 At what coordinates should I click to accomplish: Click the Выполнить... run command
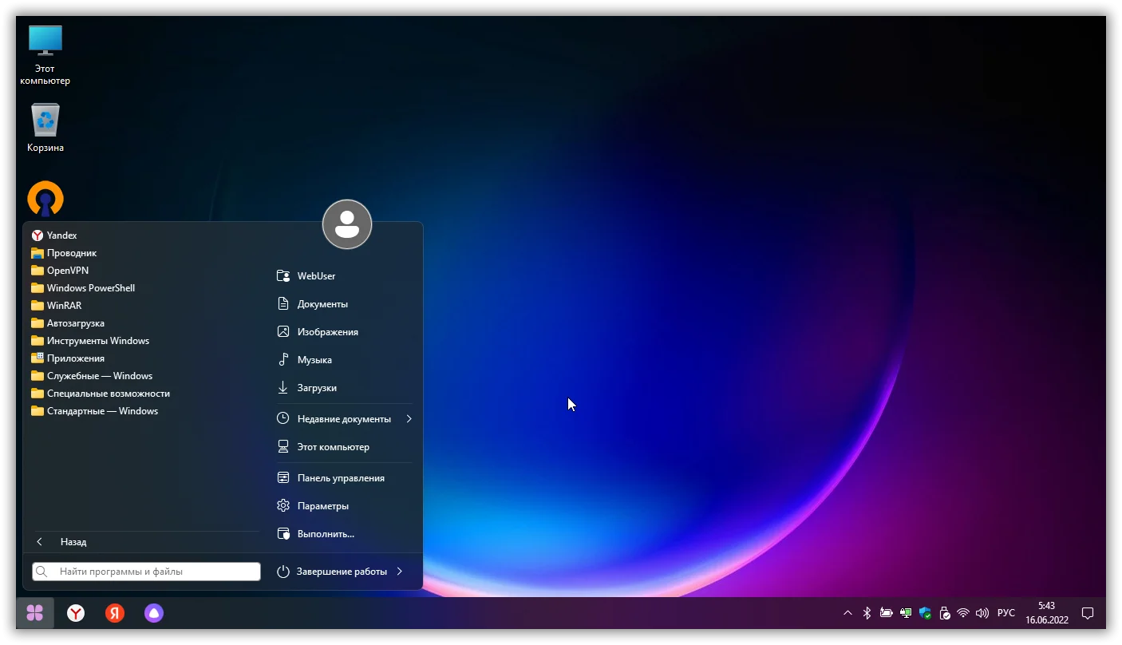pos(326,534)
